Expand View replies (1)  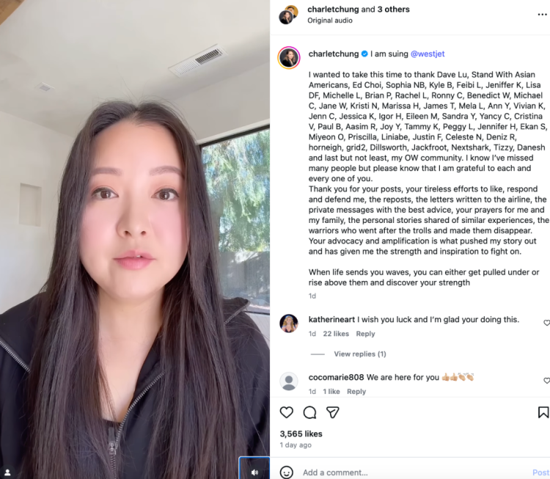tap(360, 354)
